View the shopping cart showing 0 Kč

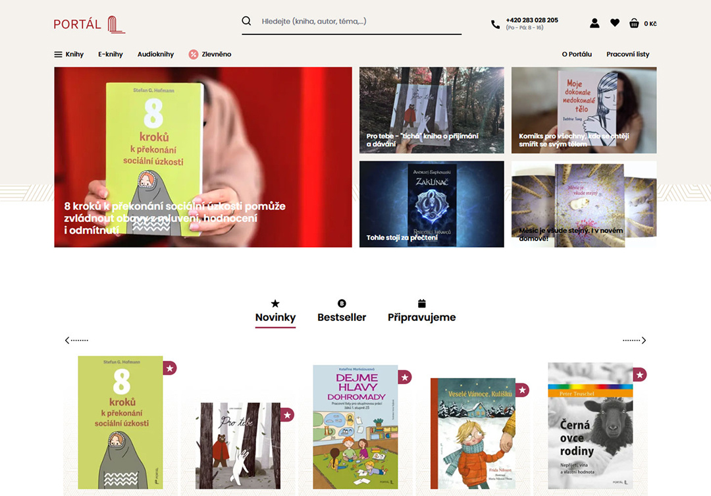639,22
